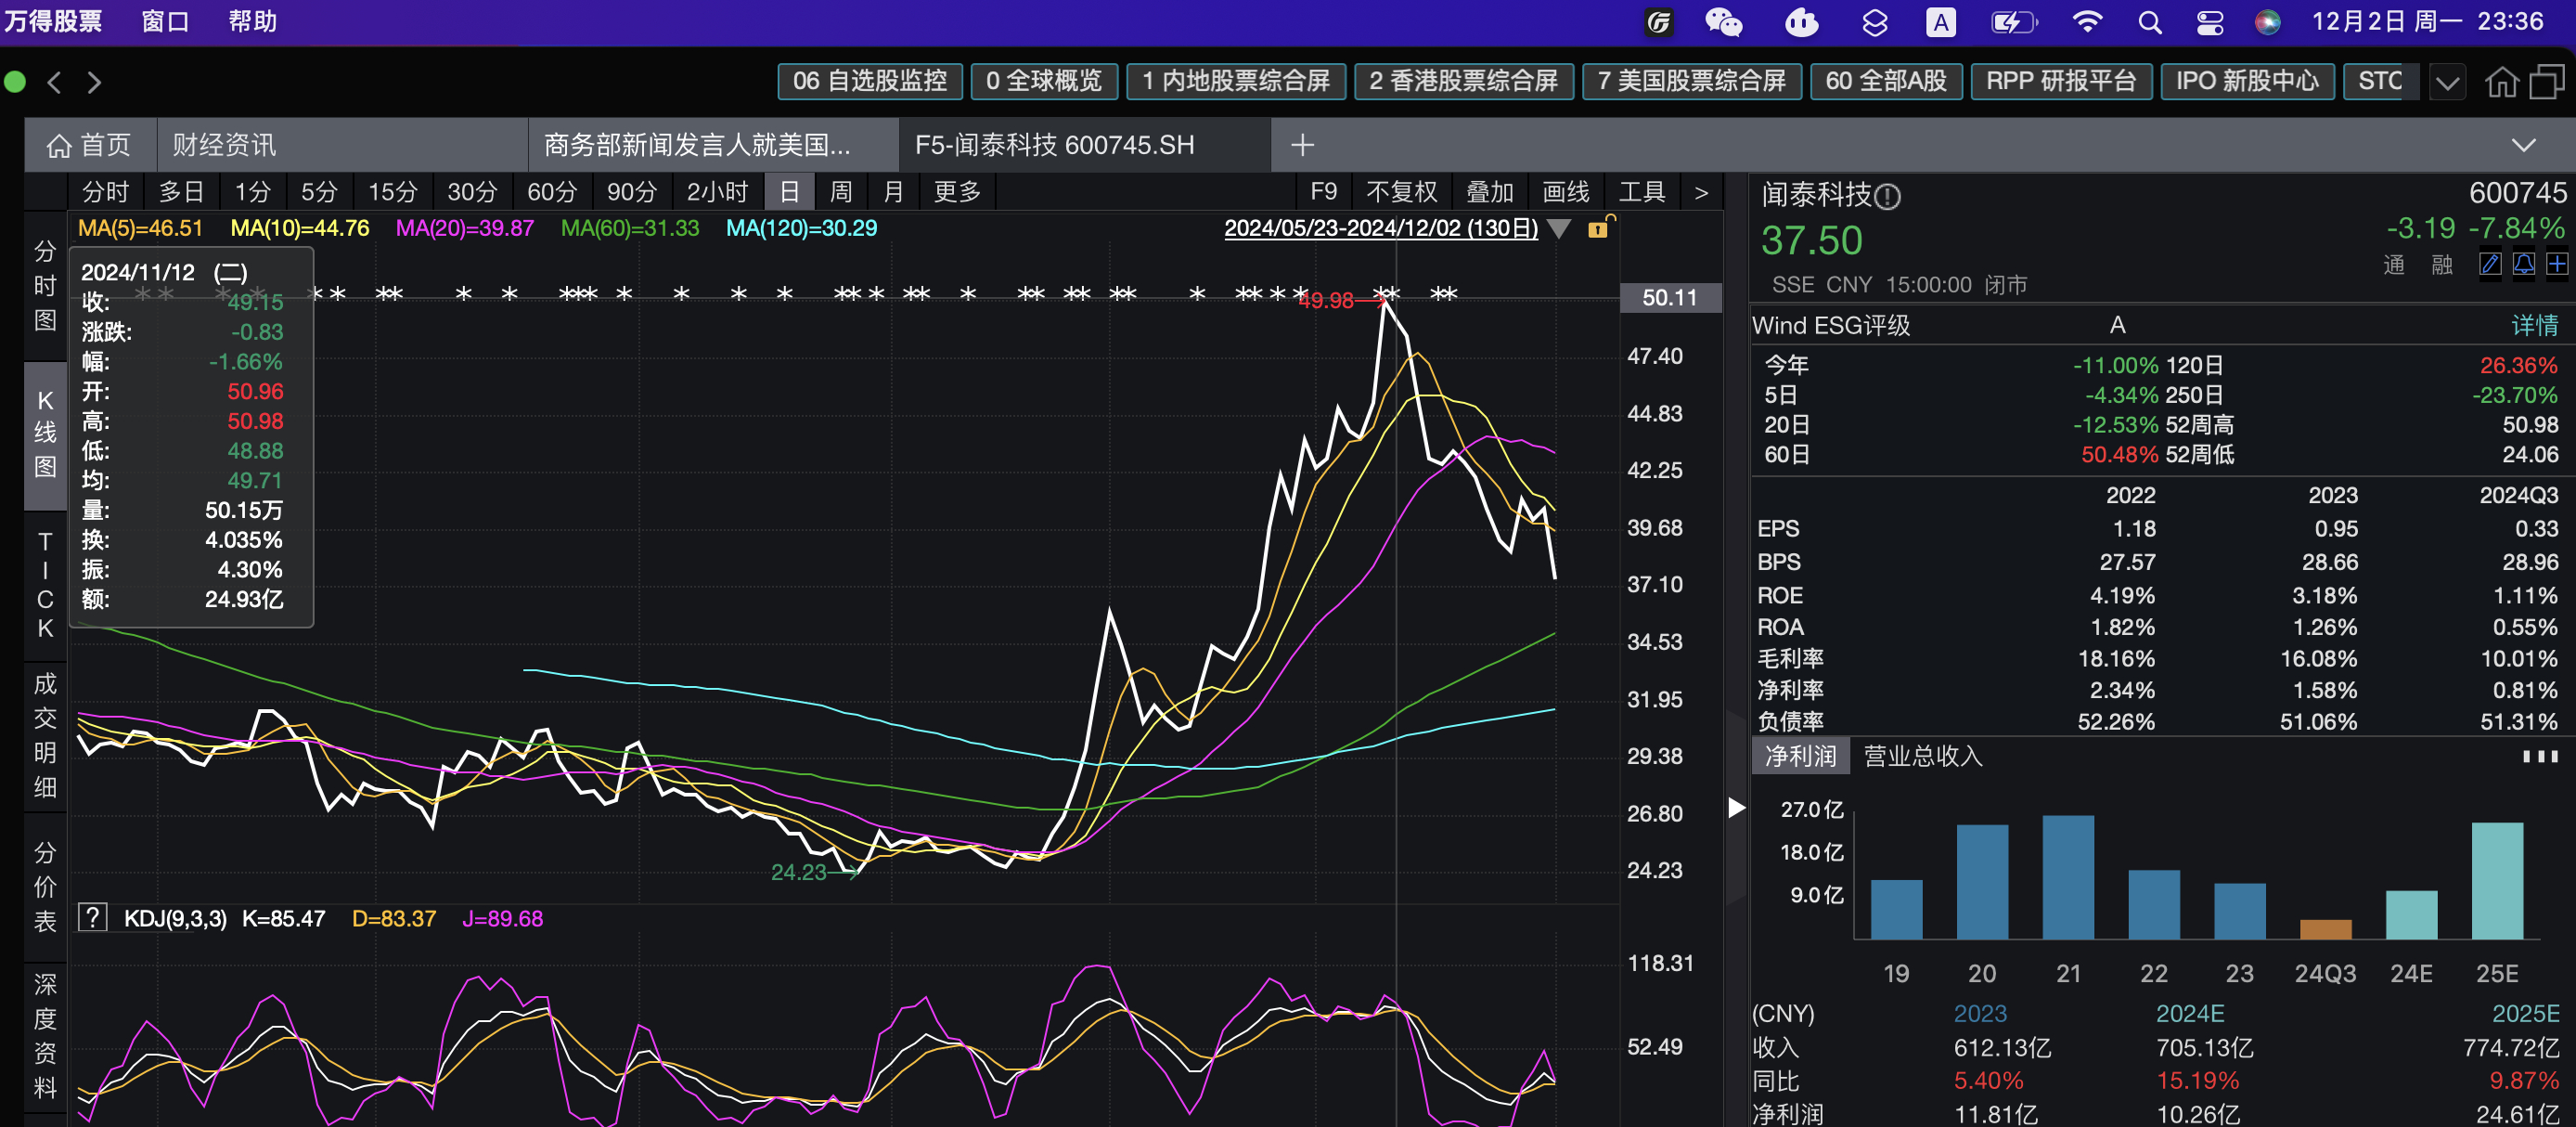The image size is (2576, 1127).
Task: Open 06 自选股监控 screen
Action: click(870, 81)
